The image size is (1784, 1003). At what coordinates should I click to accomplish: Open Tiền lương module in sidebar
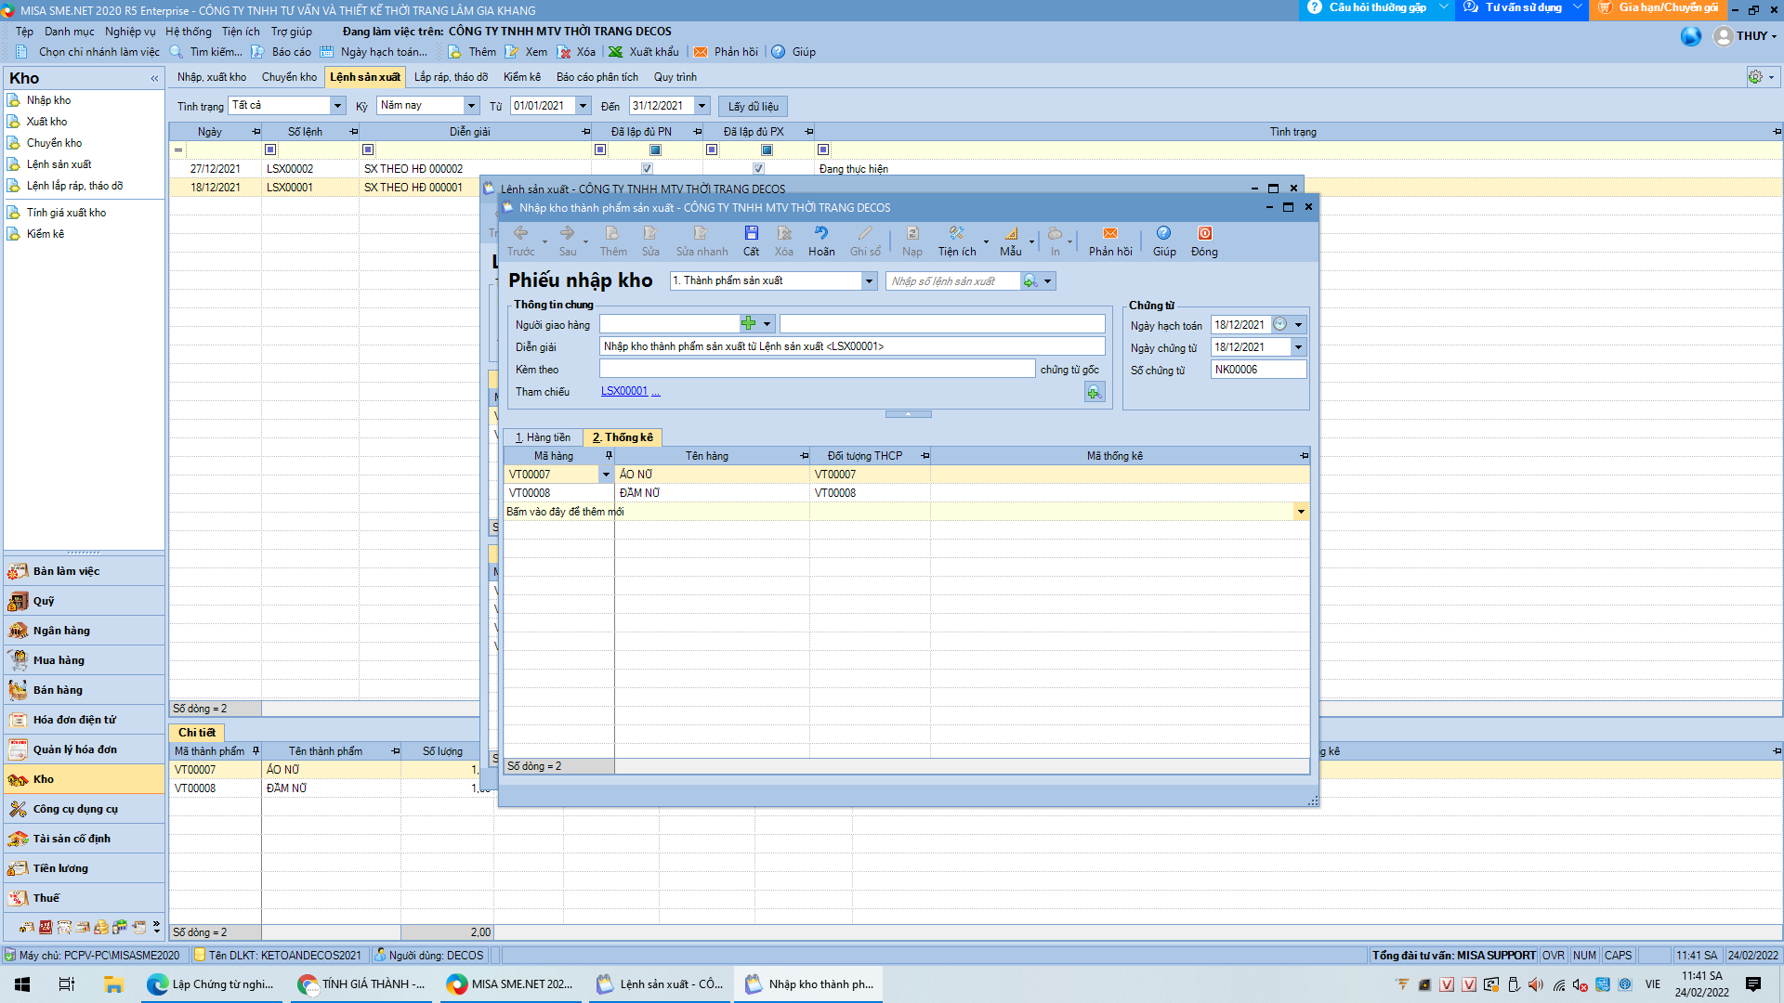click(85, 868)
